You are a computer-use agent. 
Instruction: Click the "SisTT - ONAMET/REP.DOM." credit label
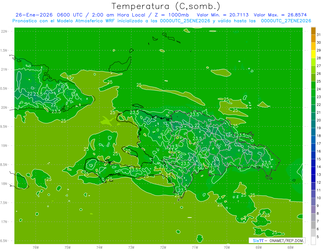tap(277, 240)
